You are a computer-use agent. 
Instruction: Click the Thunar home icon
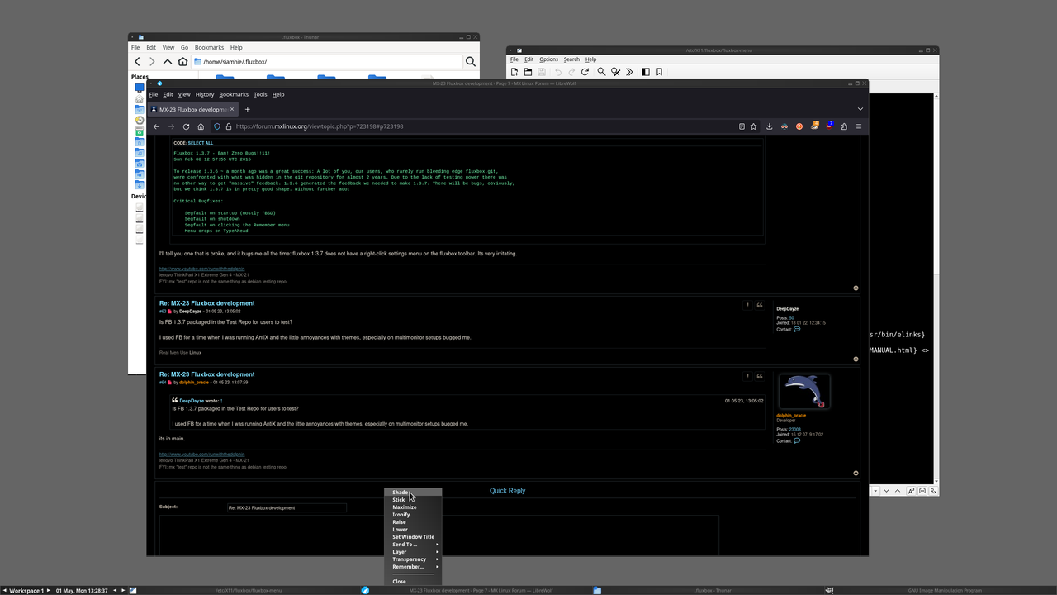(x=182, y=62)
